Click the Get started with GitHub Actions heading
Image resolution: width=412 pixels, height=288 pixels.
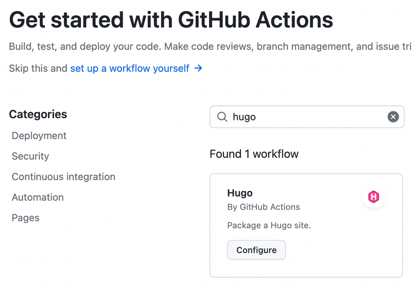[x=171, y=21]
